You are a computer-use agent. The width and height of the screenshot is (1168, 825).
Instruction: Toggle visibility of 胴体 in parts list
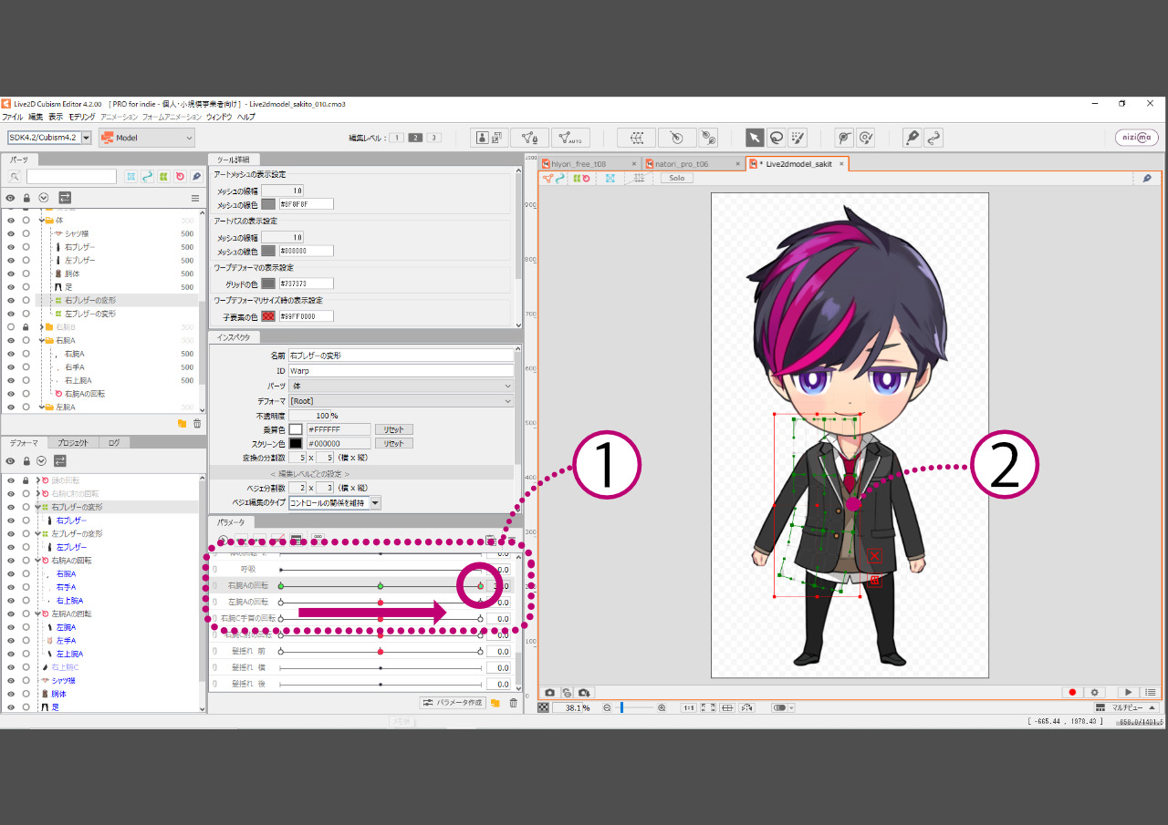pyautogui.click(x=11, y=273)
